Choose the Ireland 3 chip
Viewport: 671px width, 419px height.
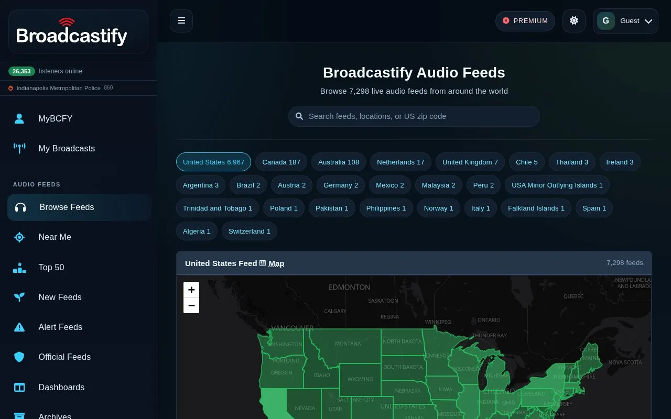(620, 162)
